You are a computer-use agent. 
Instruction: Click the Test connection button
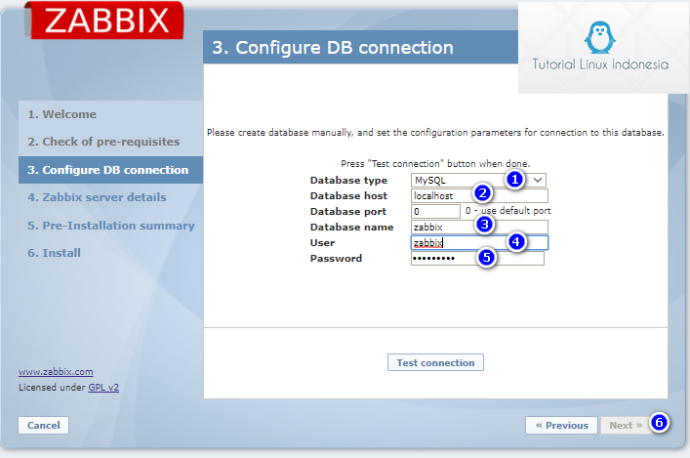[x=435, y=362]
